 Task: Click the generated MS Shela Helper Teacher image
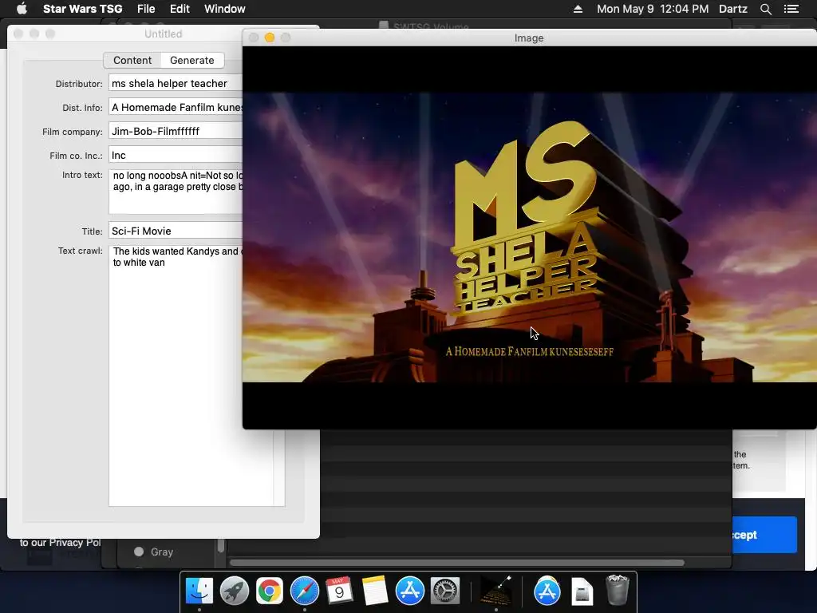[530, 237]
